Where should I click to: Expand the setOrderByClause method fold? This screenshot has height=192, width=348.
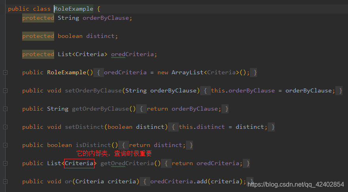[x=5, y=91]
